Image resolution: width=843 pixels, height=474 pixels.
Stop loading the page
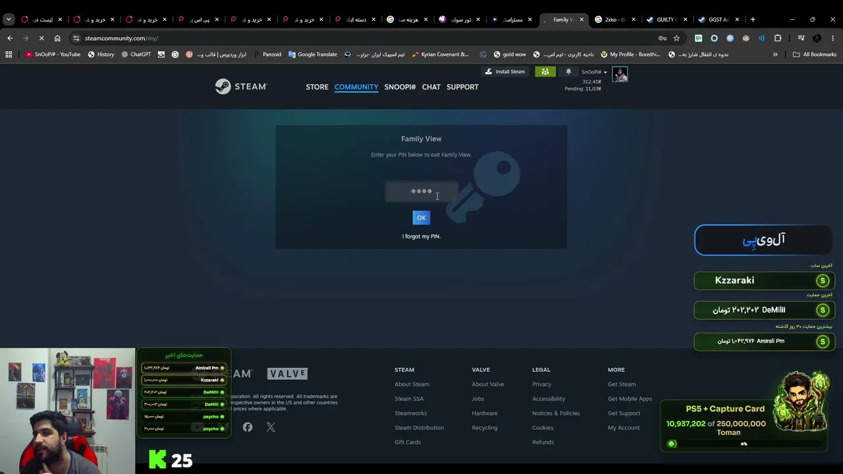pyautogui.click(x=41, y=38)
